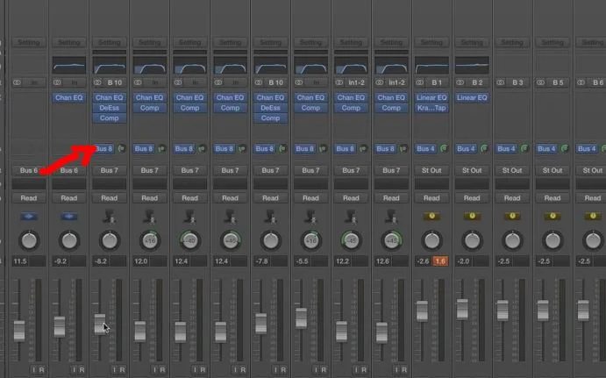606x378 pixels.
Task: Click the volume fader on the B 1 strip
Action: pyautogui.click(x=422, y=310)
